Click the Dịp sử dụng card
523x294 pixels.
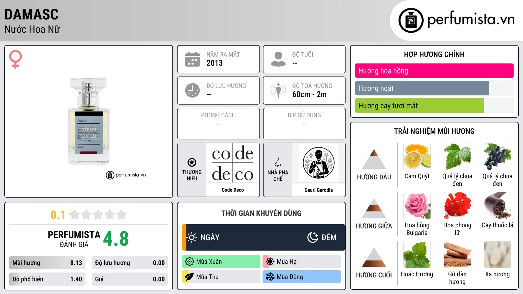coord(304,124)
